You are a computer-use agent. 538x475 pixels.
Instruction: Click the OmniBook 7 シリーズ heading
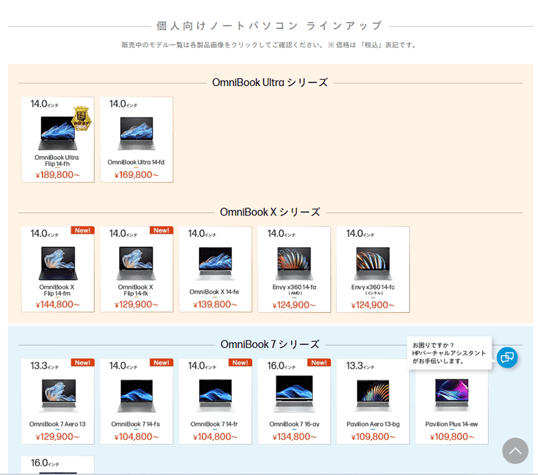[270, 344]
